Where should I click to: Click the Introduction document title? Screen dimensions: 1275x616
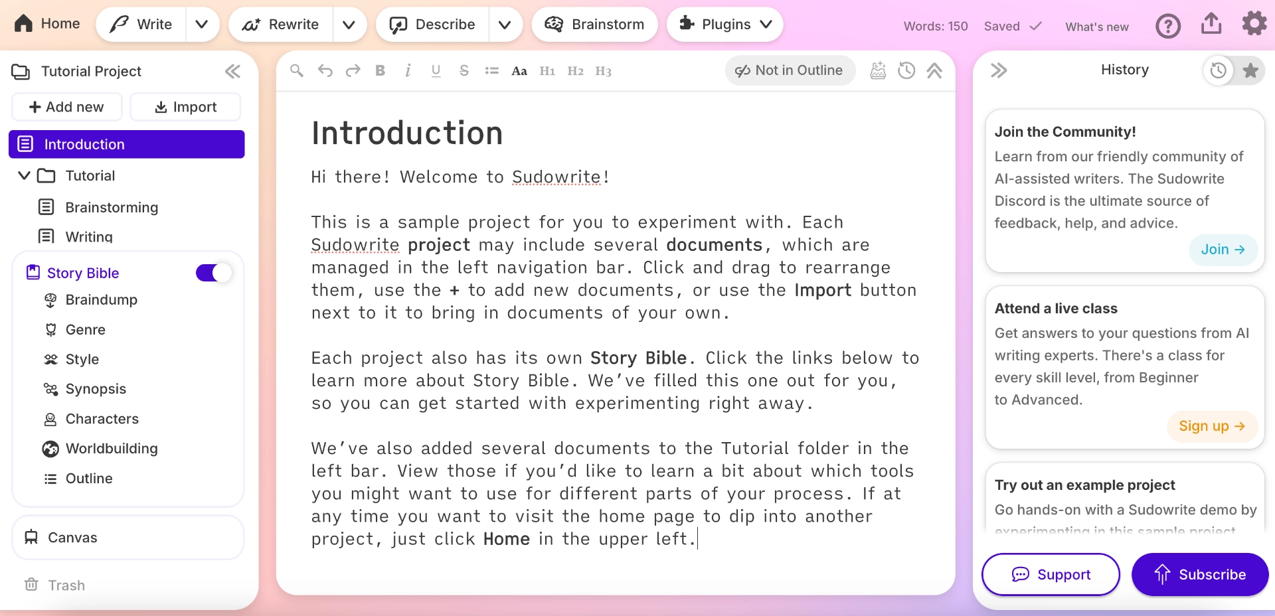tap(407, 133)
